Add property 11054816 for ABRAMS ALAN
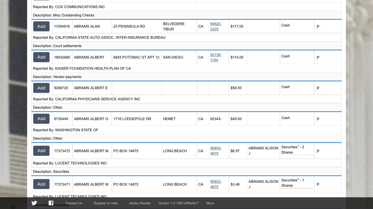The width and height of the screenshot is (373, 209). (41, 26)
